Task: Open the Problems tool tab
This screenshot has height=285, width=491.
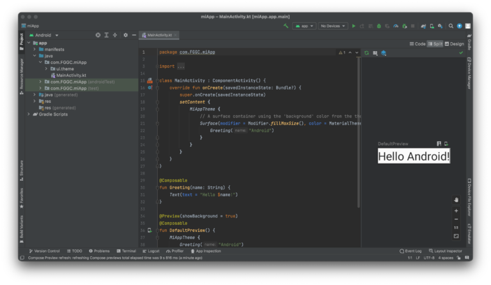Action: coord(99,251)
